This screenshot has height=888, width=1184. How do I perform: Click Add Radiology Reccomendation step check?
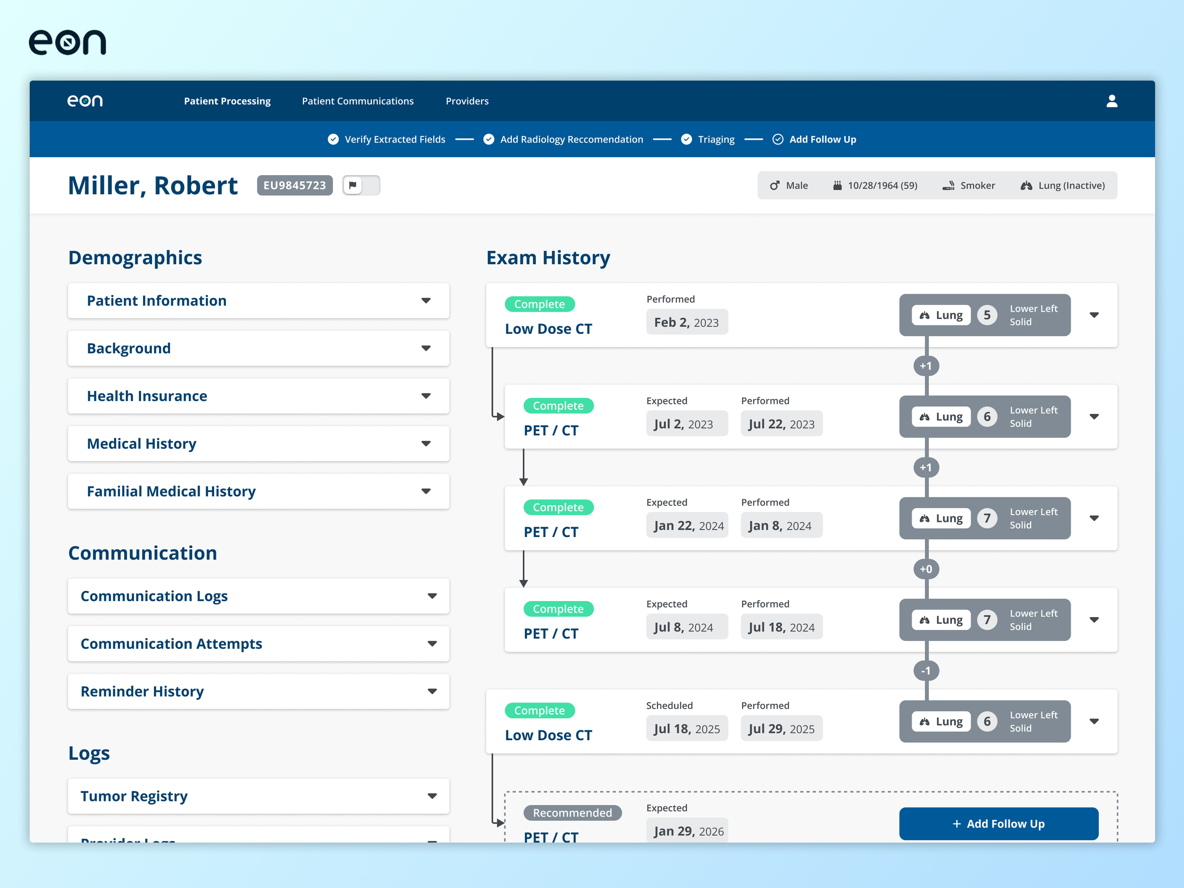tap(488, 140)
